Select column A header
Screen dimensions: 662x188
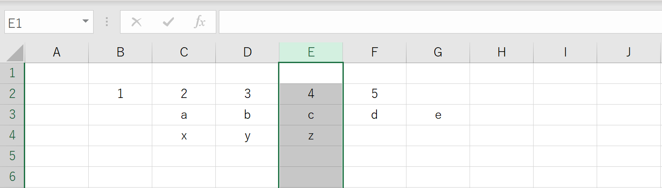56,53
